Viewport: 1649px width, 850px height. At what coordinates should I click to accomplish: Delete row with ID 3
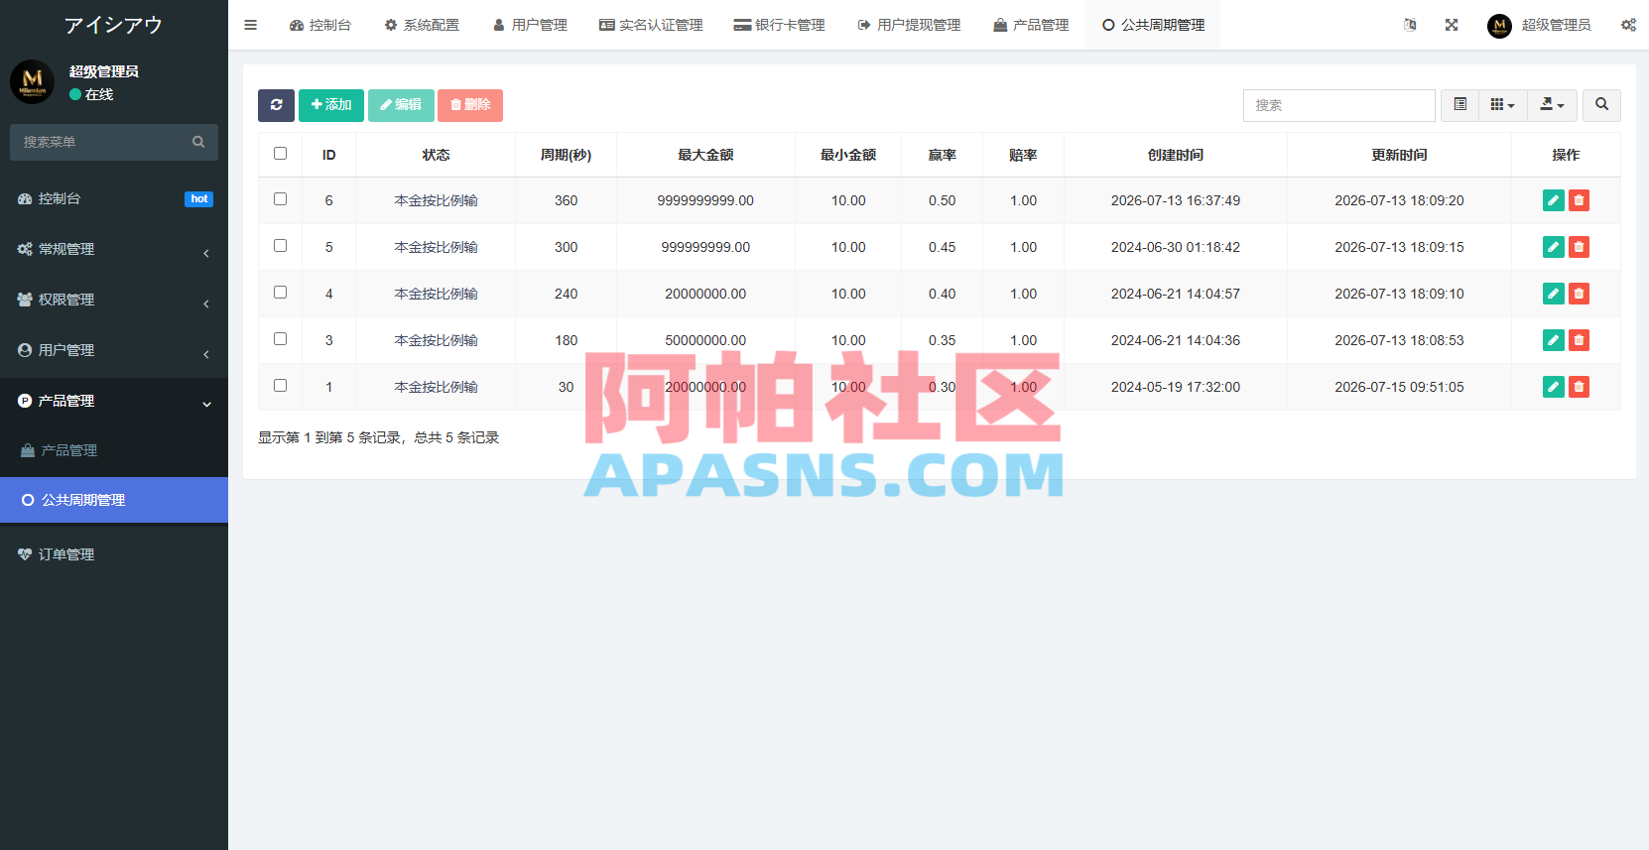pyautogui.click(x=1579, y=340)
